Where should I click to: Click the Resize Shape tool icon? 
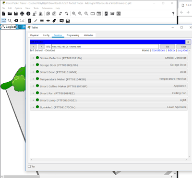[x=22, y=21]
